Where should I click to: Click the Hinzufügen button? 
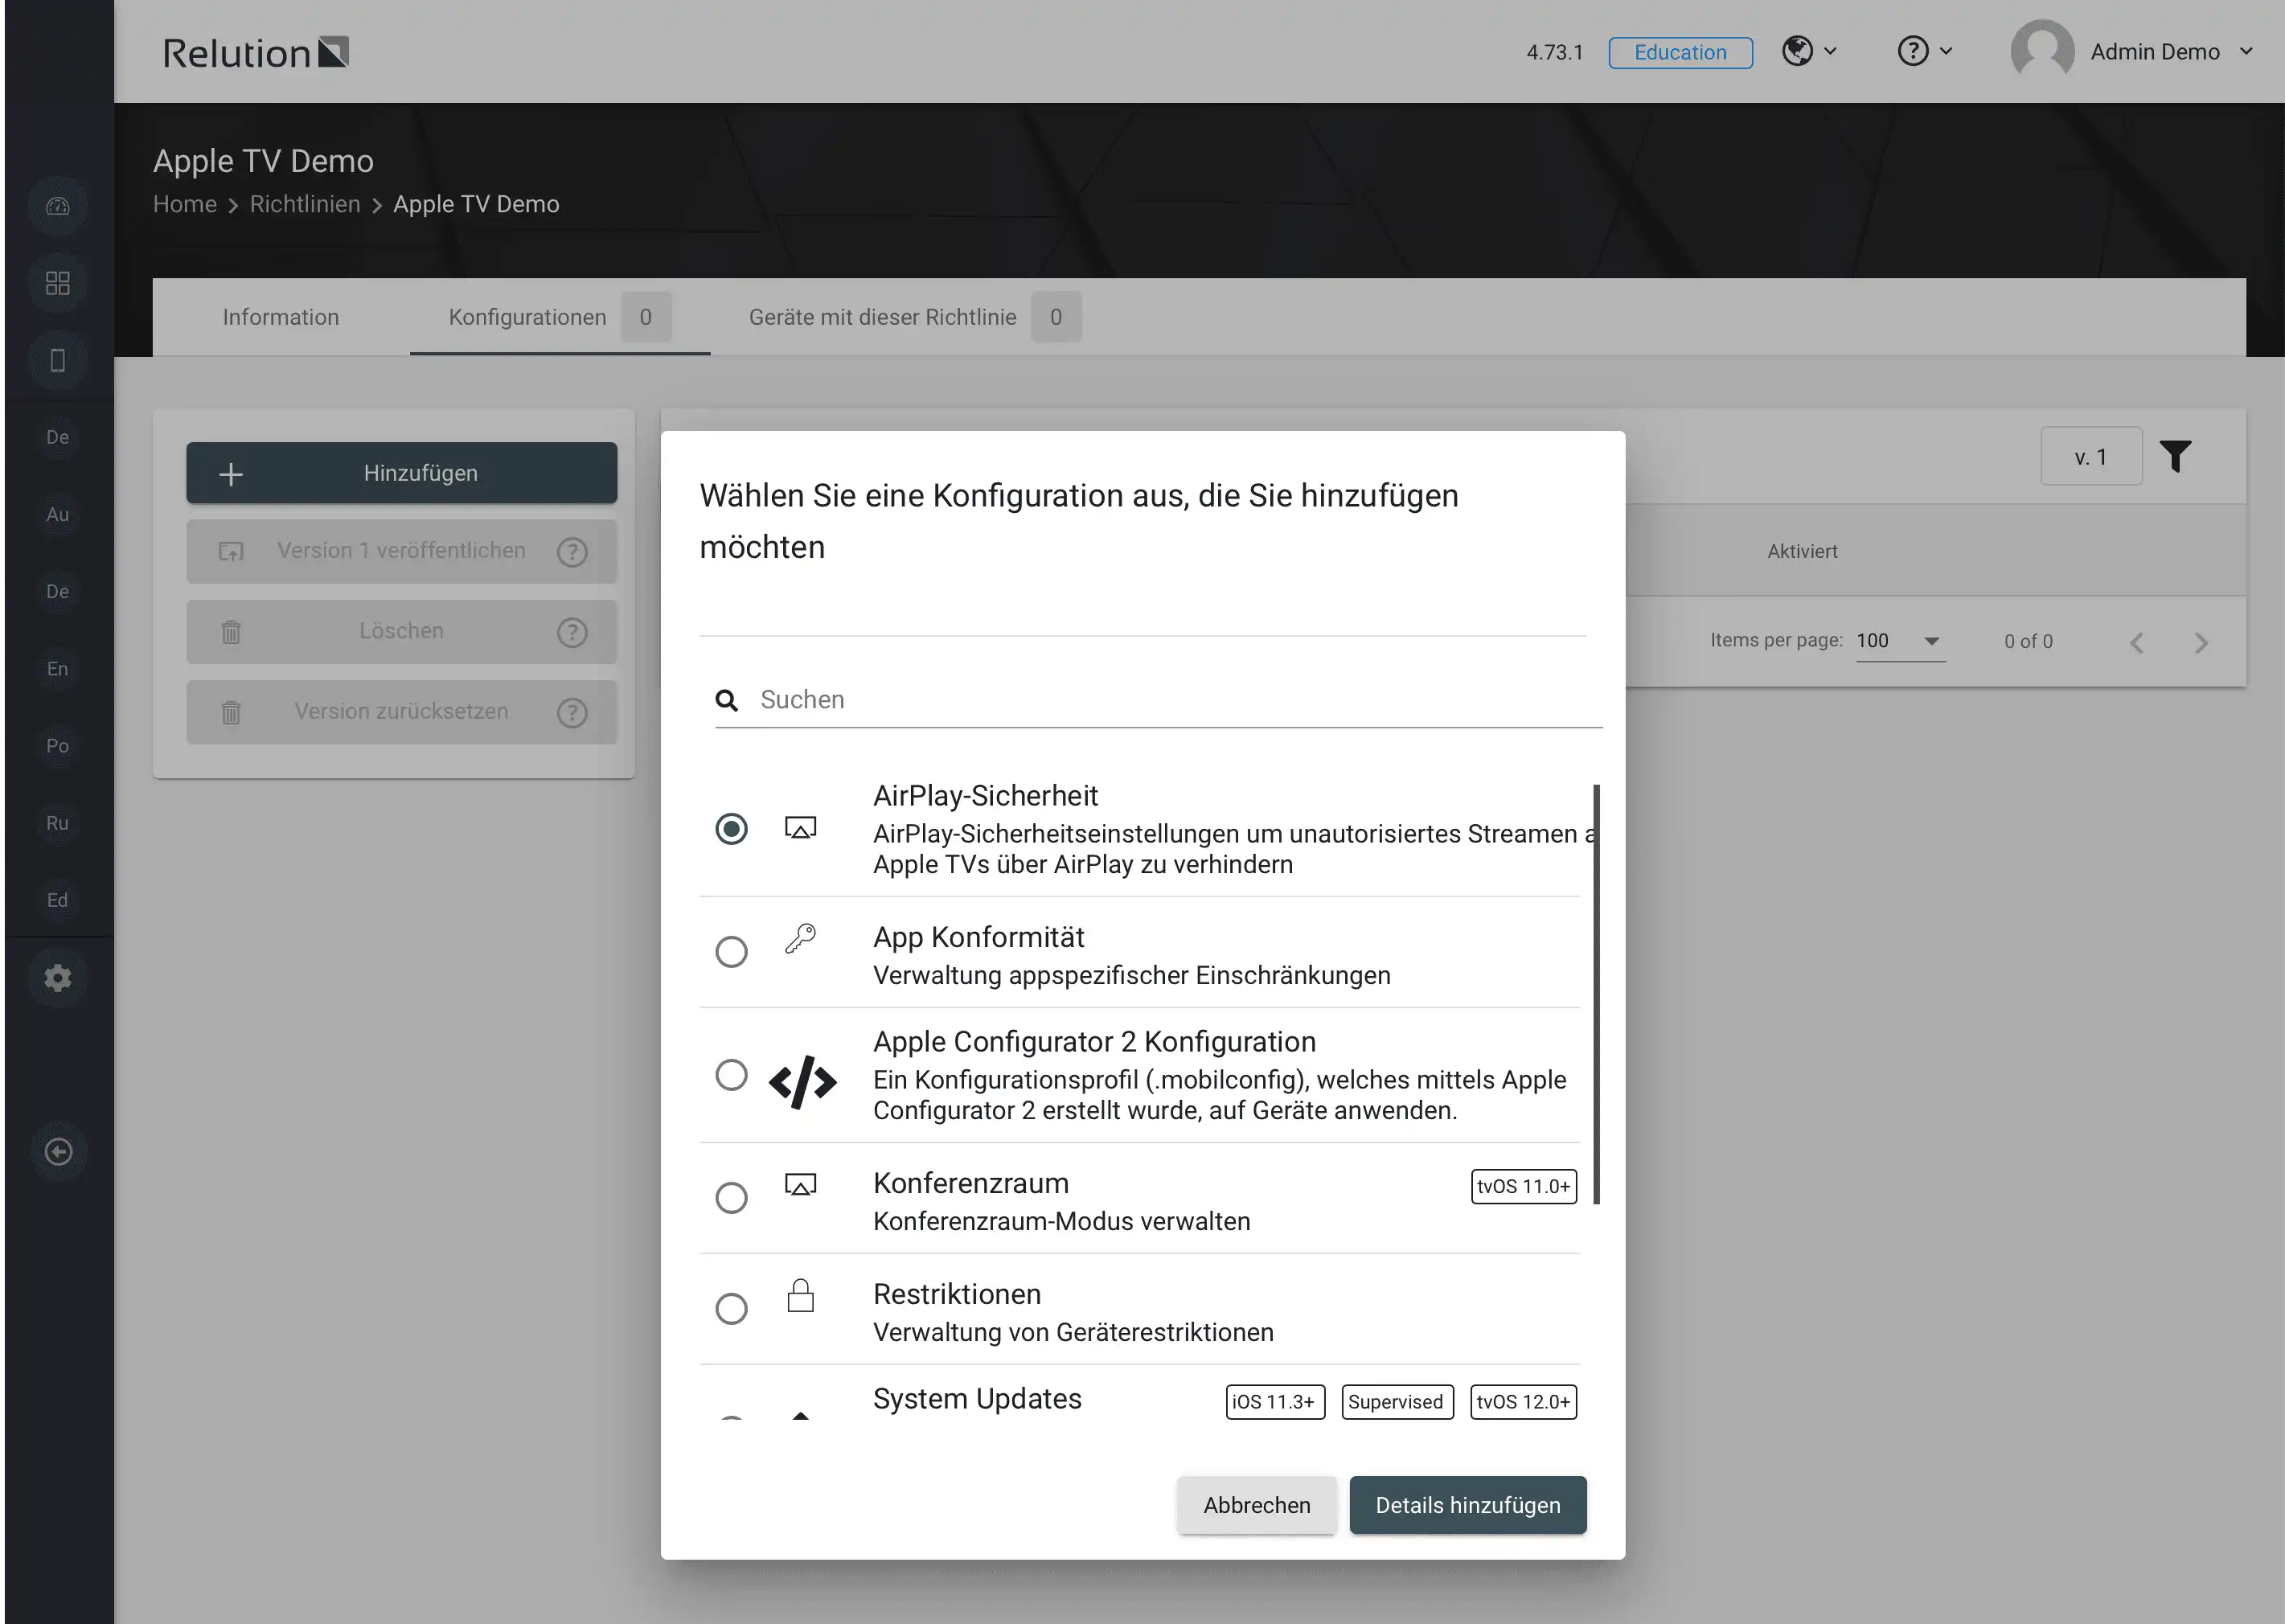401,473
